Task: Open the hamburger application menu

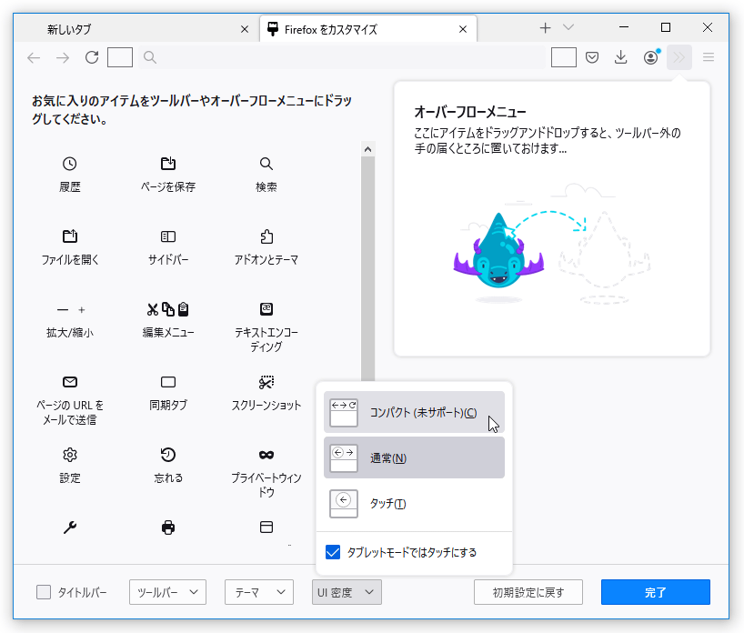Action: [709, 57]
